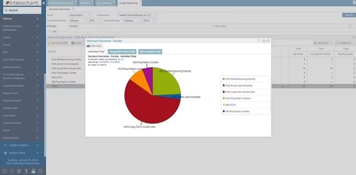Click the To Year stepper field

click(x=149, y=20)
